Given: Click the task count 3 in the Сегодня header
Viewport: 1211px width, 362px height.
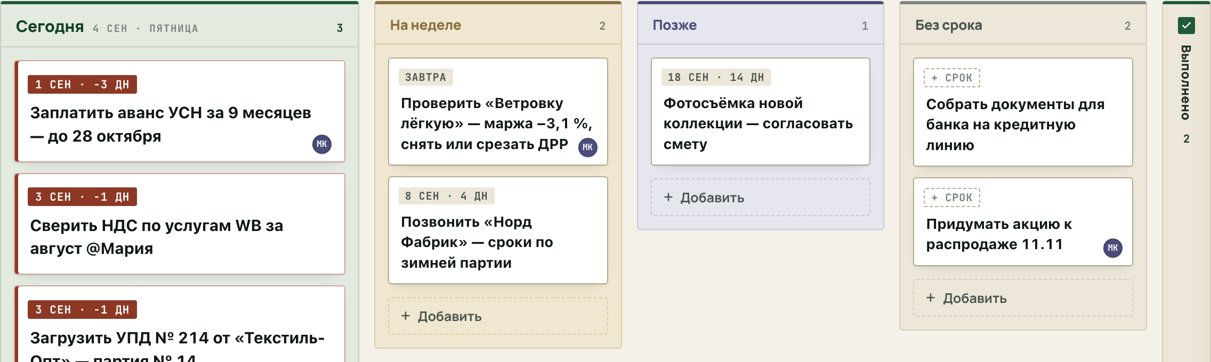Looking at the screenshot, I should [x=340, y=28].
